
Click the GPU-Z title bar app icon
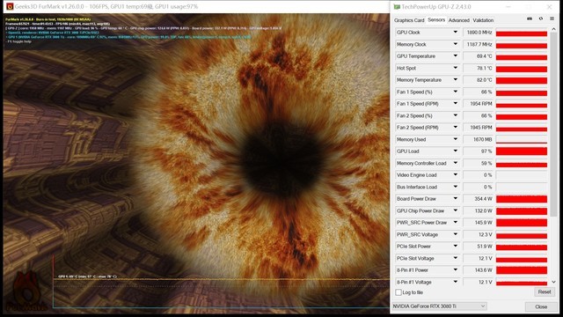pyautogui.click(x=397, y=7)
